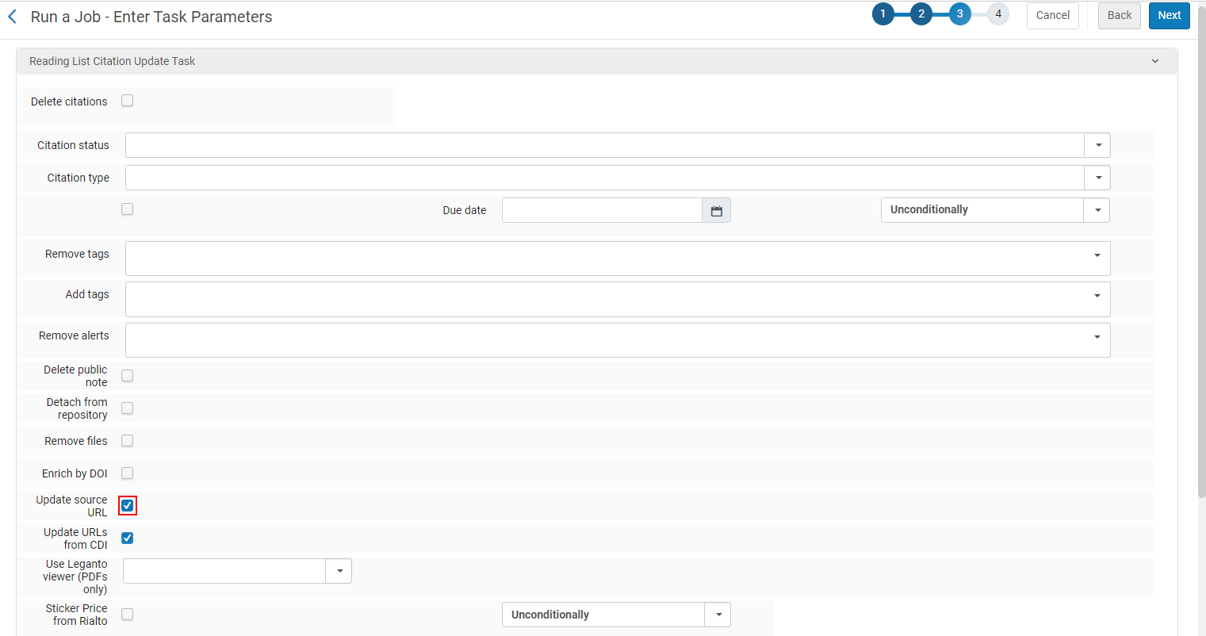The width and height of the screenshot is (1206, 636).
Task: Select wizard step 3 indicator
Action: tap(960, 14)
